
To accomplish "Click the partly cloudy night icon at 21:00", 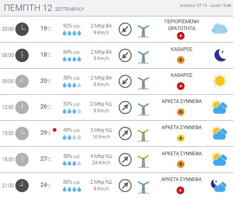I will tap(219, 186).
